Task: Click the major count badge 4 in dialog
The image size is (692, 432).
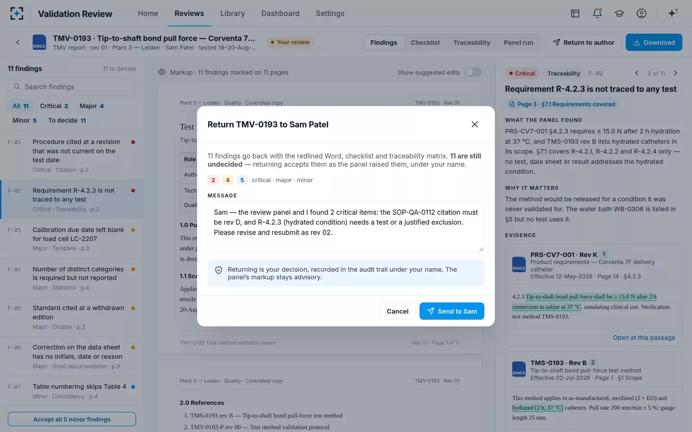Action: 228,180
